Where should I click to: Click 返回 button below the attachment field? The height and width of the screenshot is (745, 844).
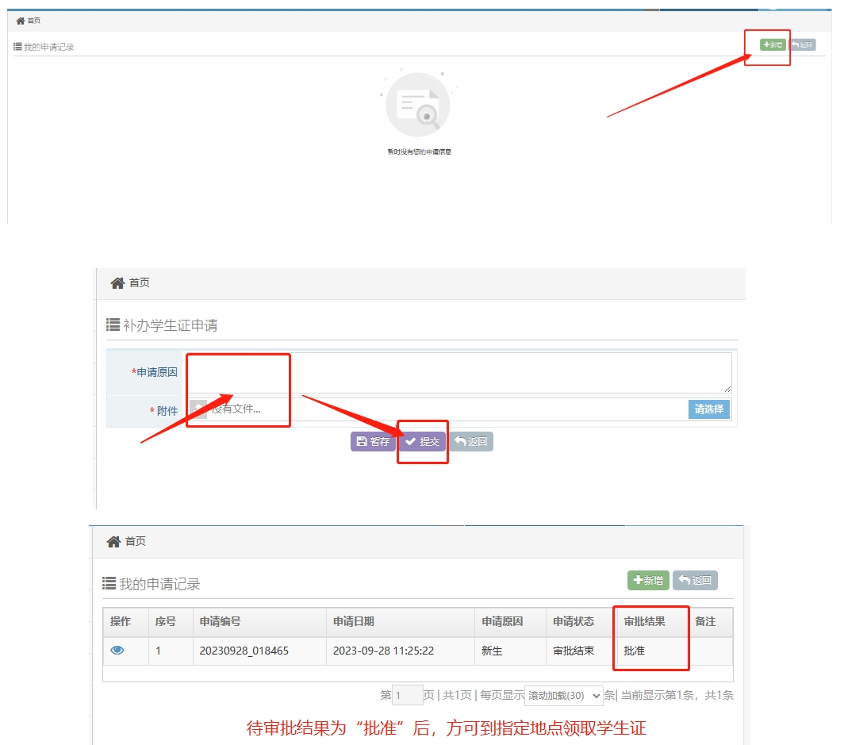471,442
